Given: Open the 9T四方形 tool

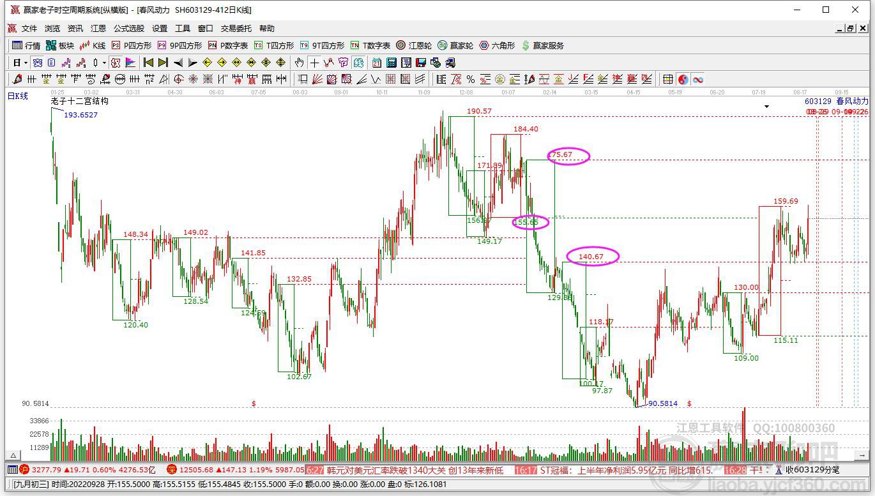Looking at the screenshot, I should tap(322, 45).
